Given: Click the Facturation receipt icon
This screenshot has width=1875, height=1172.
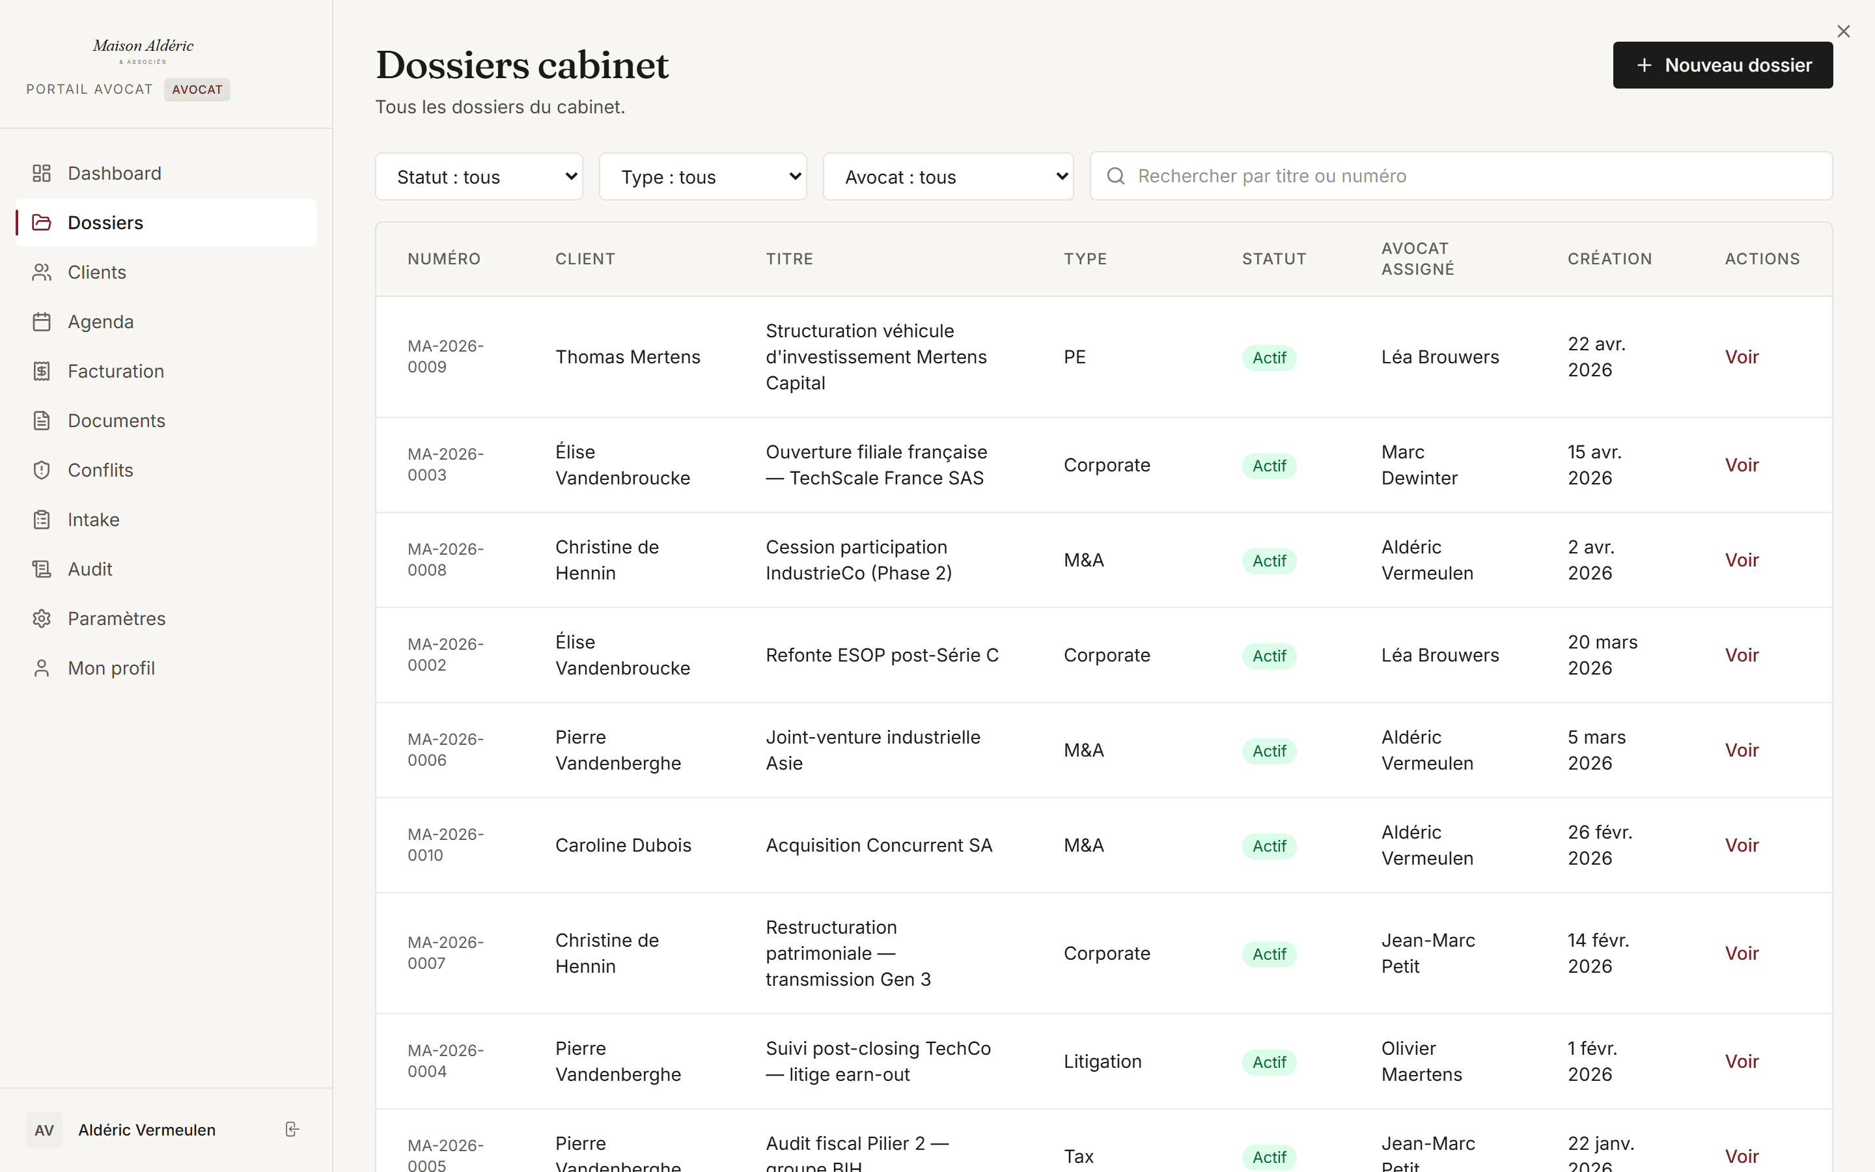Looking at the screenshot, I should pyautogui.click(x=42, y=371).
